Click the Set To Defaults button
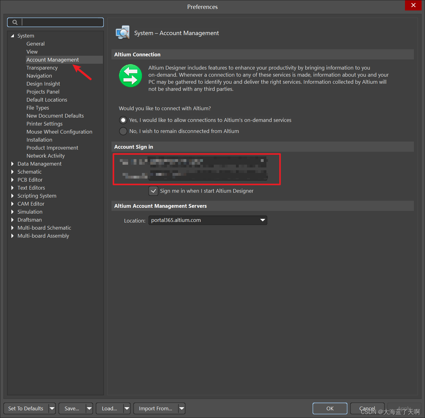This screenshot has width=425, height=418. tap(26, 408)
